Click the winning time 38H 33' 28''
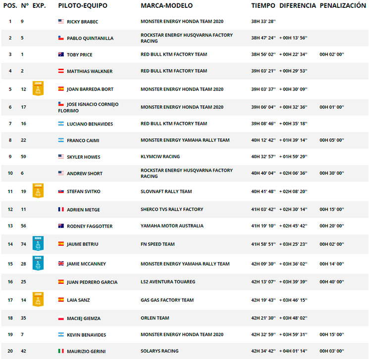369x359 pixels. click(x=263, y=21)
